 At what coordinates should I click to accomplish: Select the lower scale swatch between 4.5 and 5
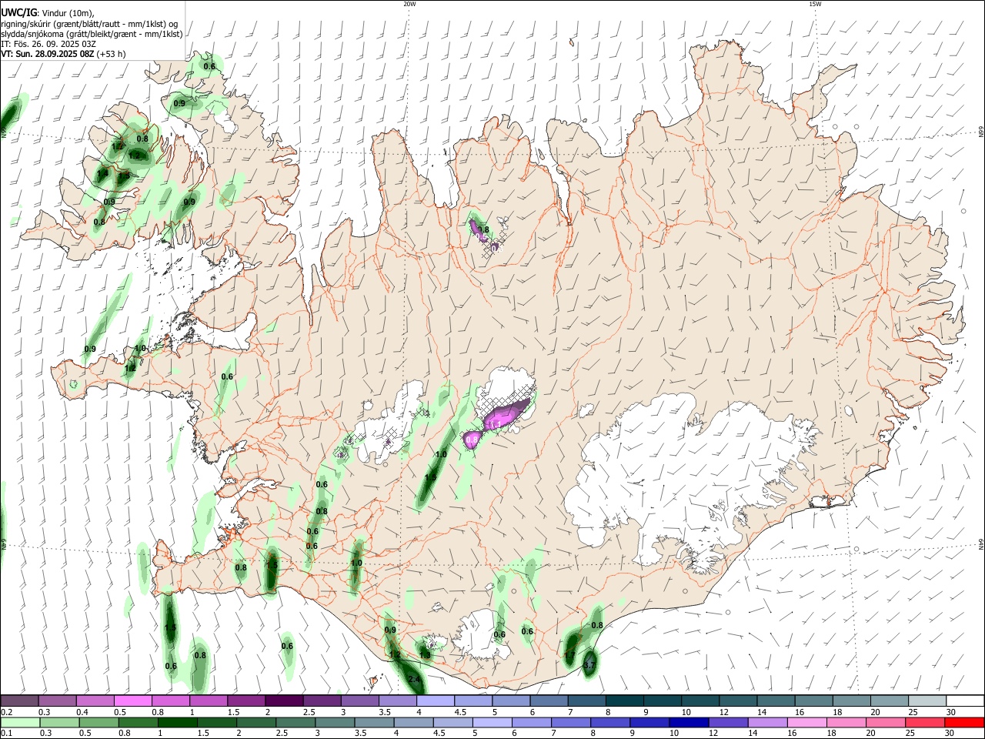(452, 722)
